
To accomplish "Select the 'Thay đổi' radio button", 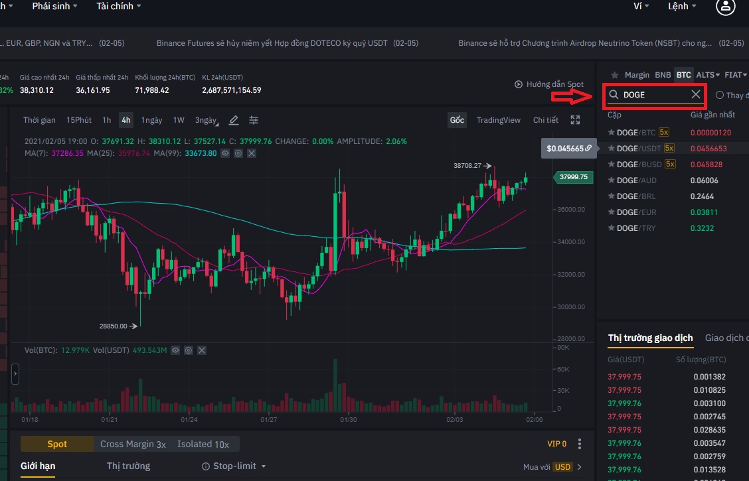I will tap(720, 96).
